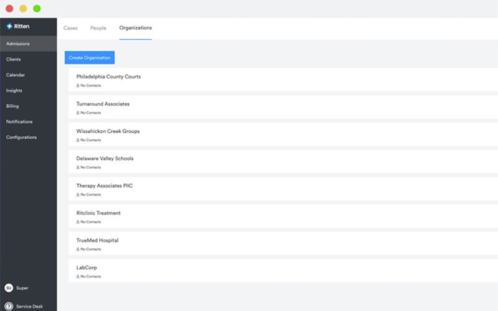Open the Service Desk help icon
This screenshot has height=311, width=498.
(x=9, y=306)
